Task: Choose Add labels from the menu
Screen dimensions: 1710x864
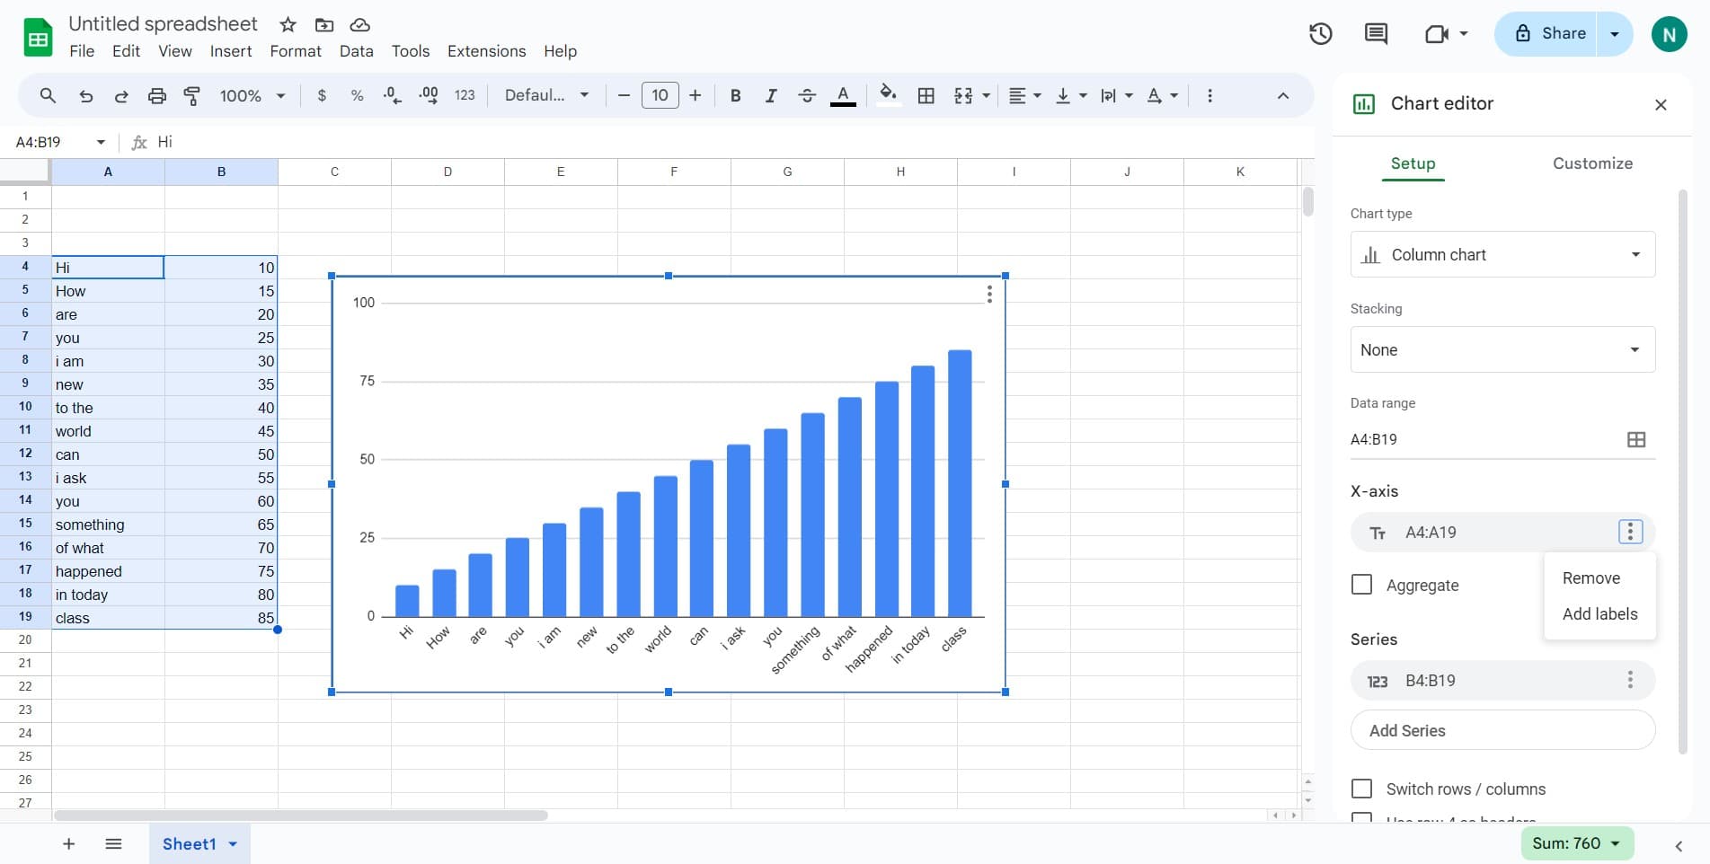Action: coord(1599,614)
